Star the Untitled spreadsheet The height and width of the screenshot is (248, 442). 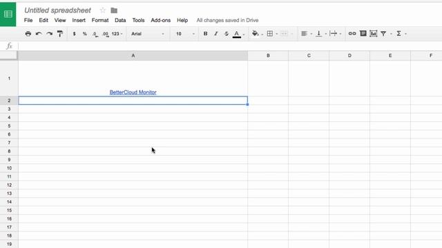[103, 10]
